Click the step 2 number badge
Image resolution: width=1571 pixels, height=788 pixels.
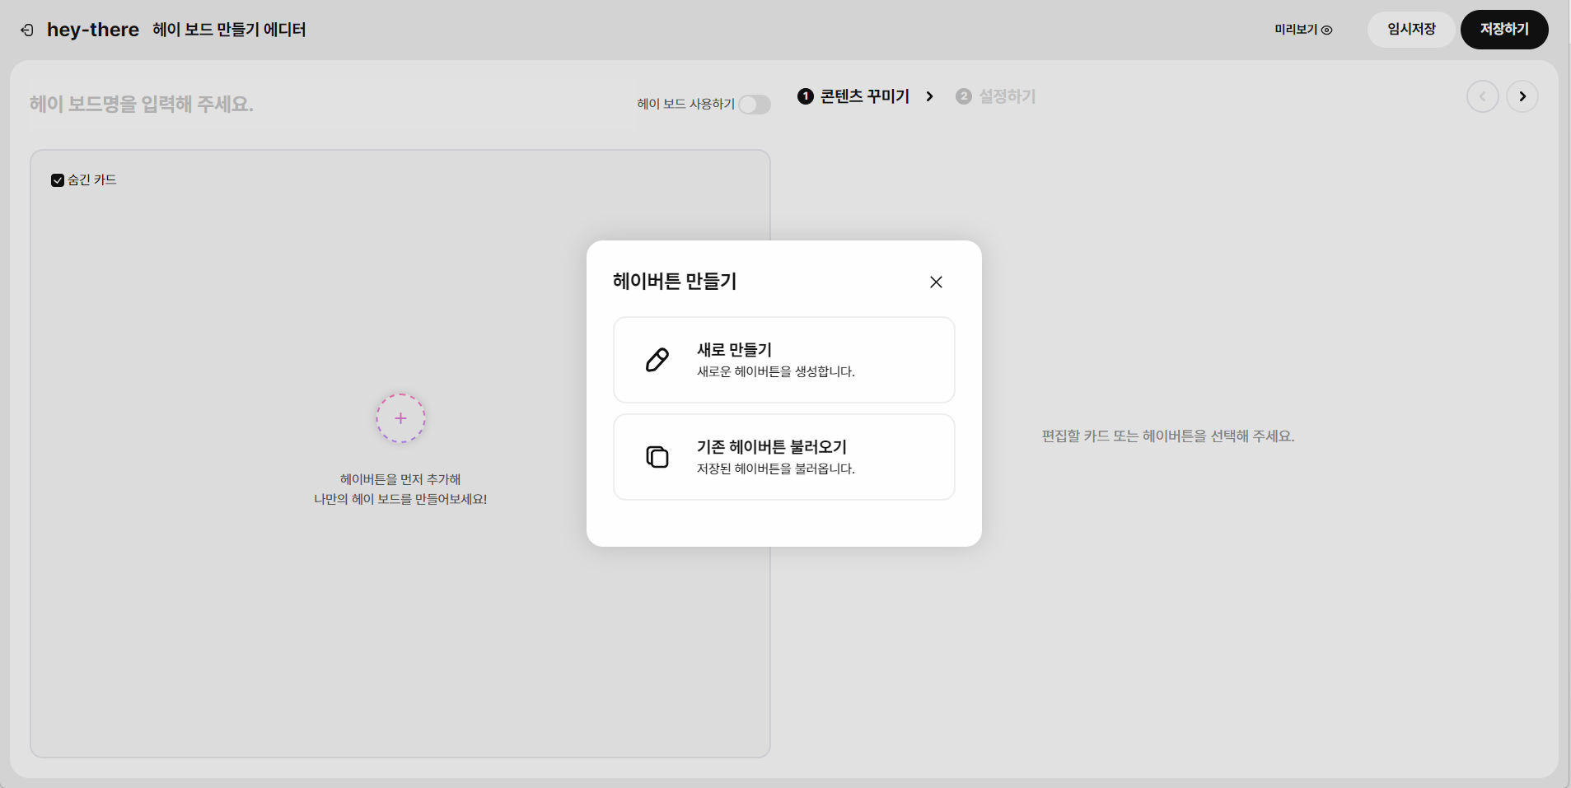(x=964, y=96)
